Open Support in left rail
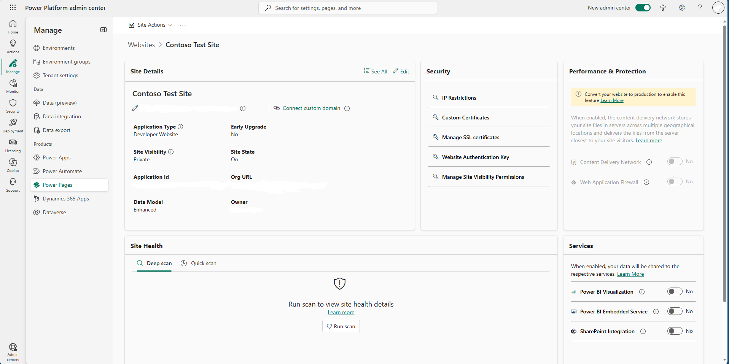Screen dimensions: 729x364 tap(13, 185)
